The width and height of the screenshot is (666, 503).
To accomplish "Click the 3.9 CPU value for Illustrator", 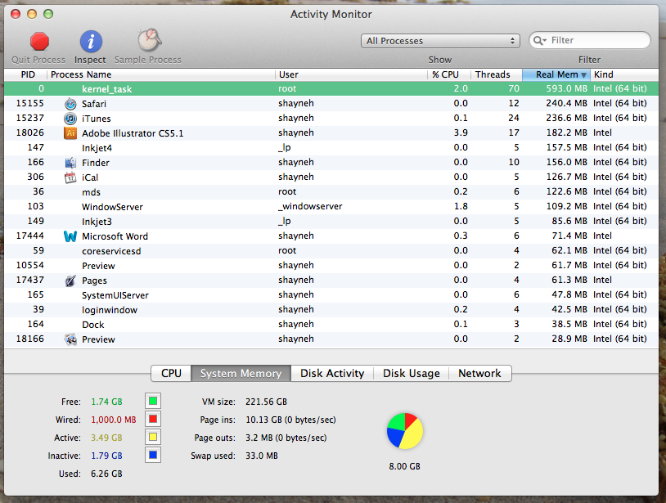I will 461,132.
